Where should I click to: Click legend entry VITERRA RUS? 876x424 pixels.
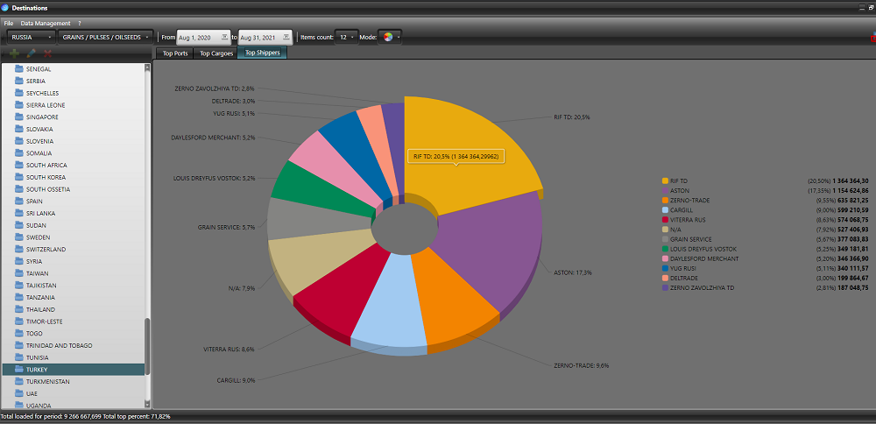coord(688,220)
